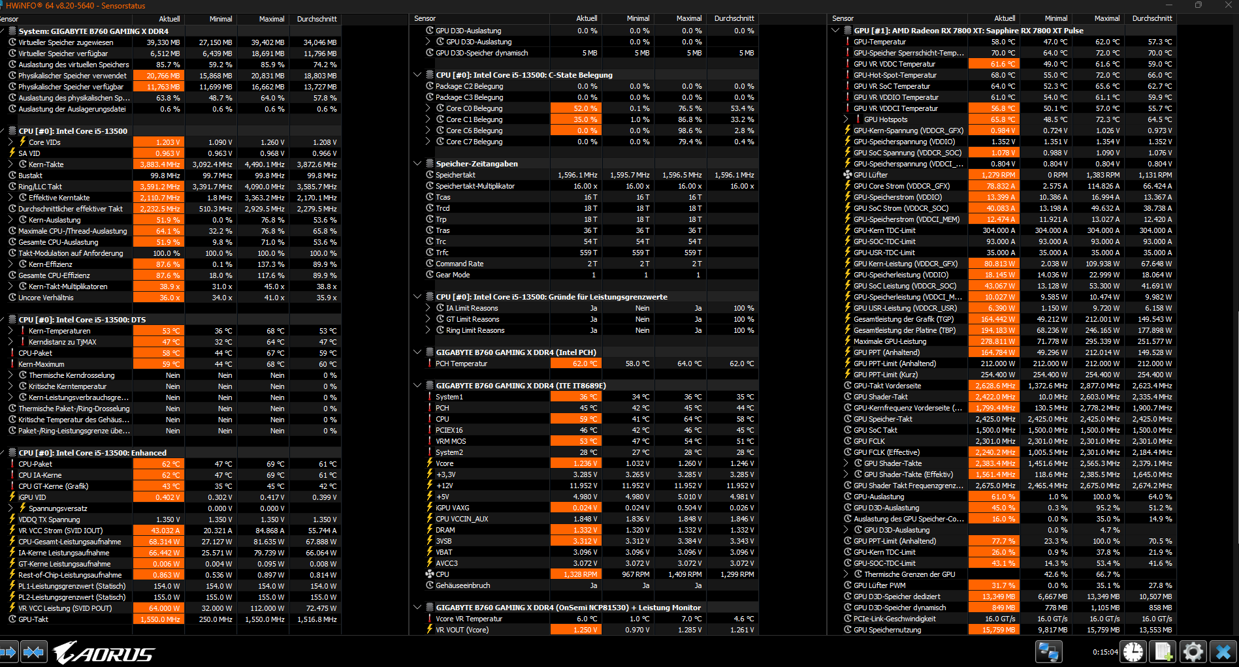This screenshot has height=667, width=1239.
Task: Click the 0:15:04 elapsed time readout
Action: pyautogui.click(x=1105, y=651)
